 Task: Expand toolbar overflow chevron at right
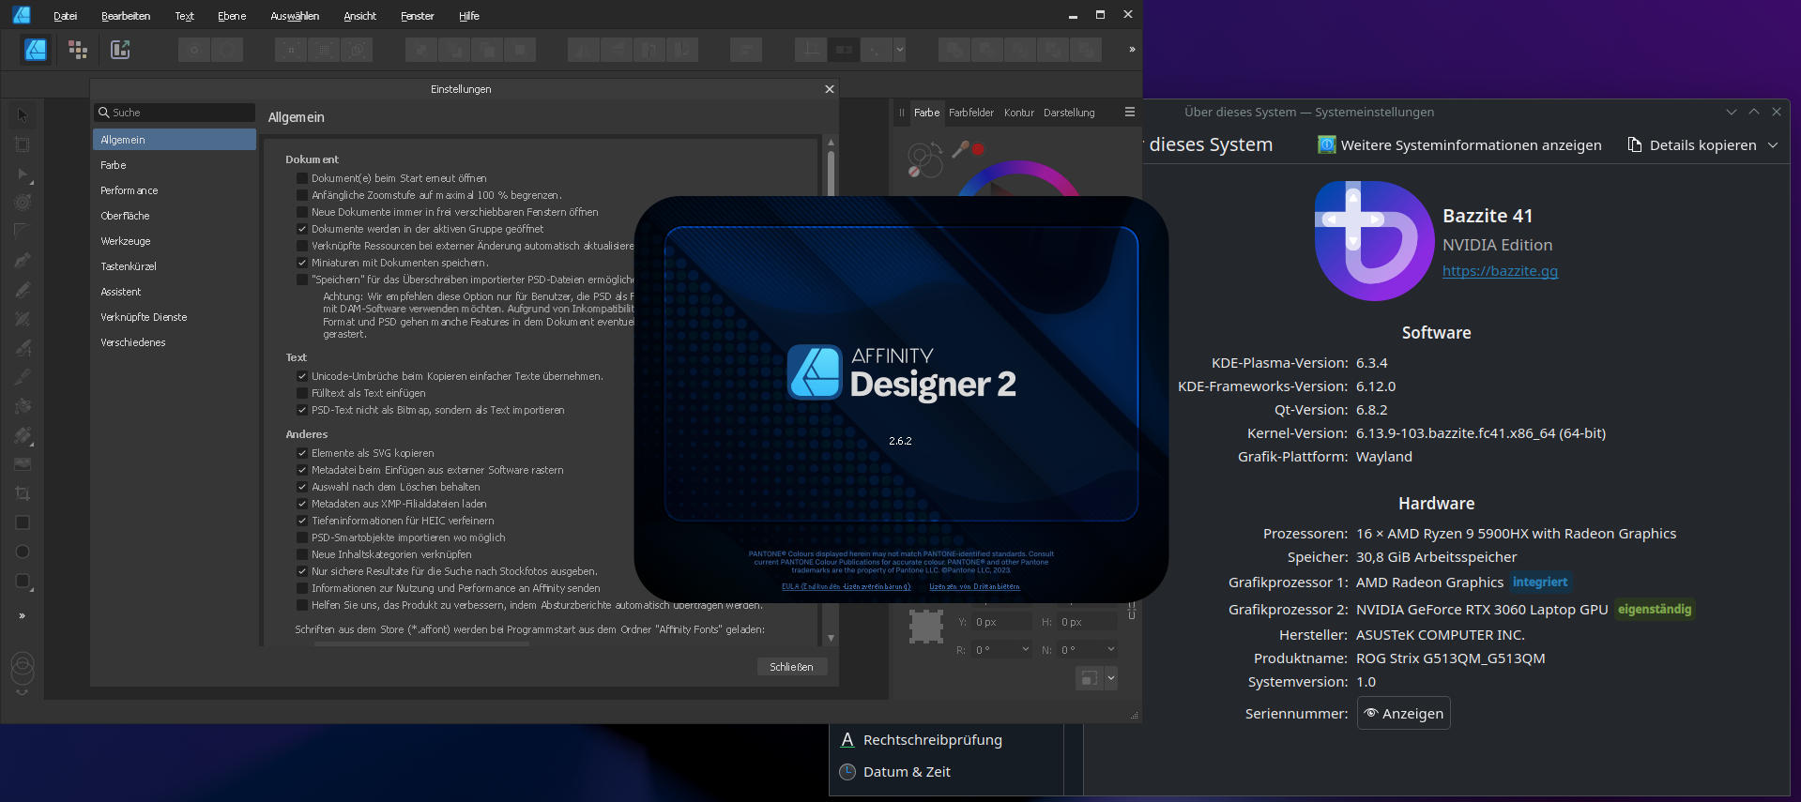pos(1132,50)
